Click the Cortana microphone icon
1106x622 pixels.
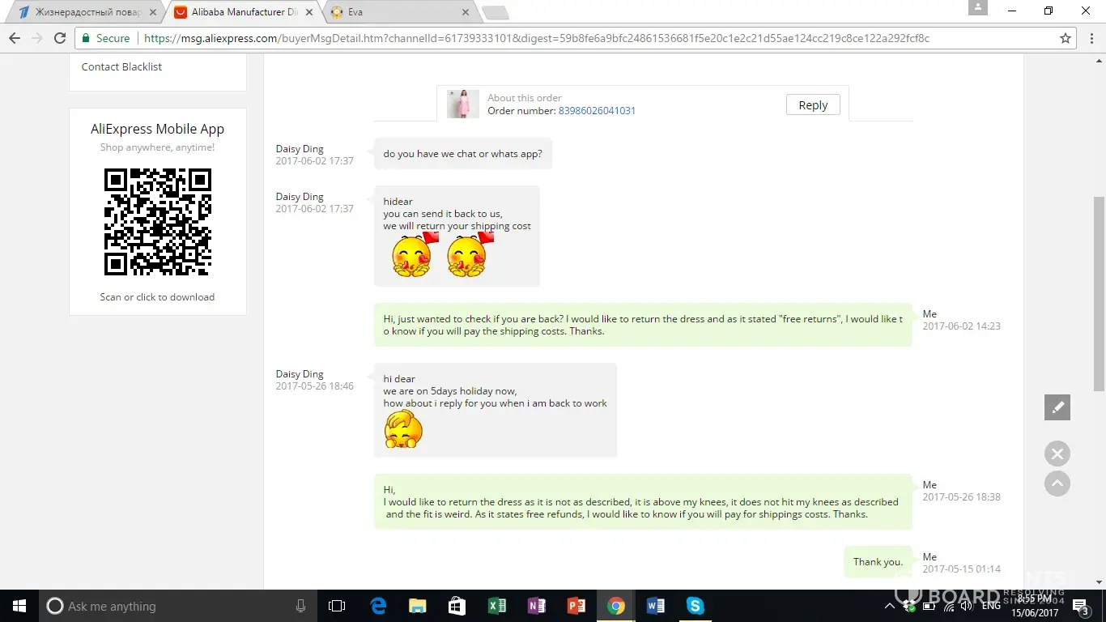coord(301,606)
